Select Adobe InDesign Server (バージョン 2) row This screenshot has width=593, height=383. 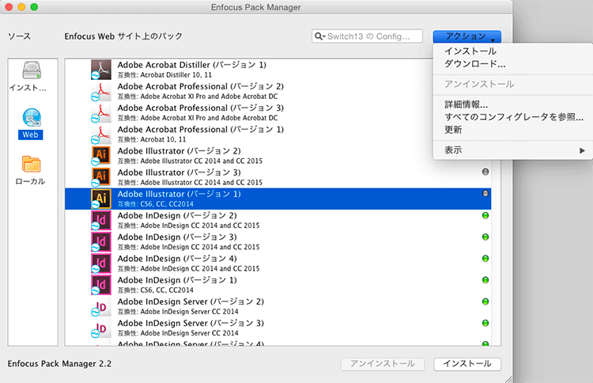click(x=278, y=306)
